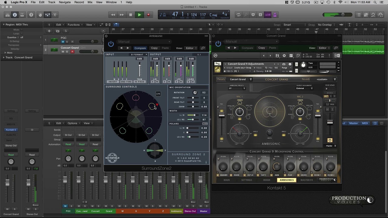388x218 pixels.
Task: Collapse the Region: MIDI Thru section
Action: click(4, 25)
